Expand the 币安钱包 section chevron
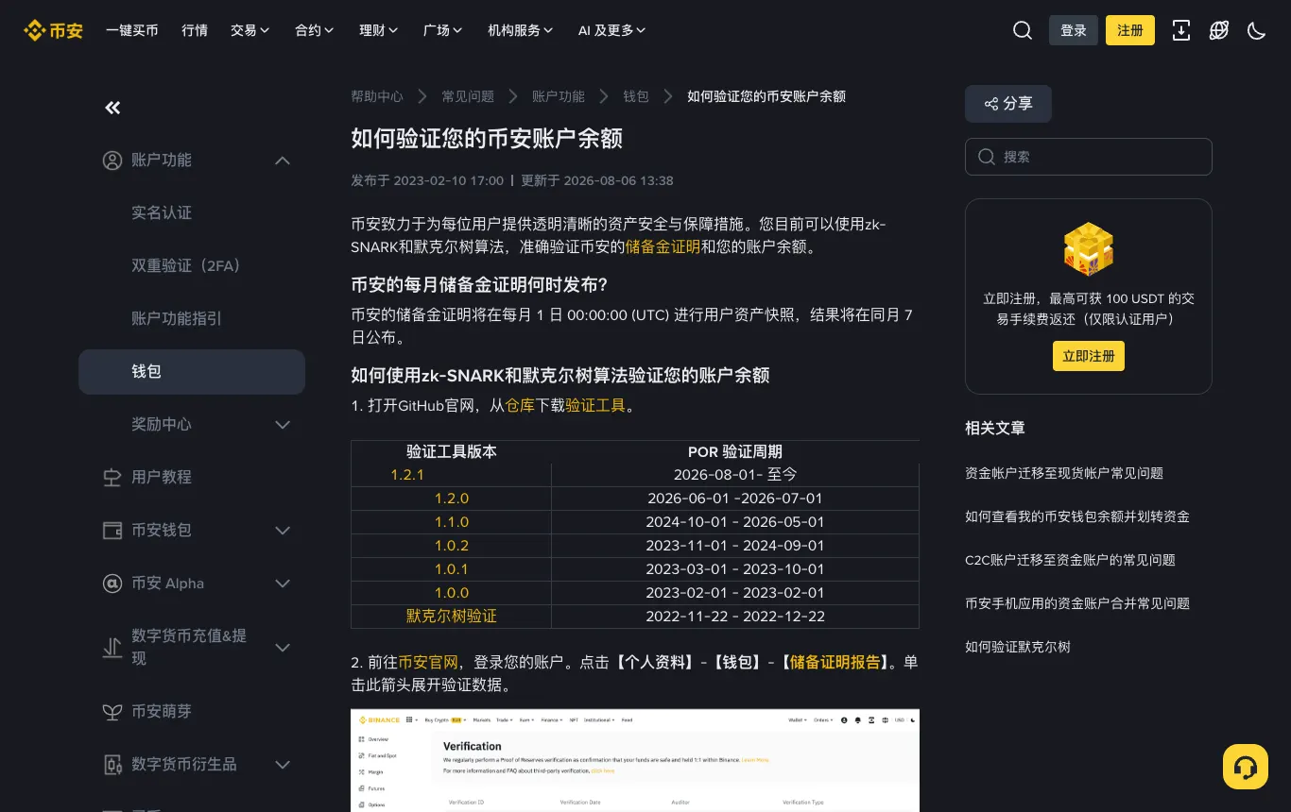 283,531
